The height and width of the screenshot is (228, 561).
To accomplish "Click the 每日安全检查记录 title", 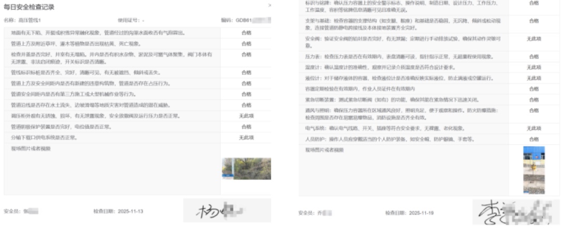I will pos(29,7).
